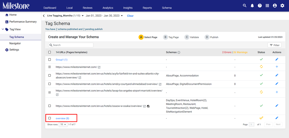Click the Schemas info icon
This screenshot has width=289, height=138.
click(179, 52)
